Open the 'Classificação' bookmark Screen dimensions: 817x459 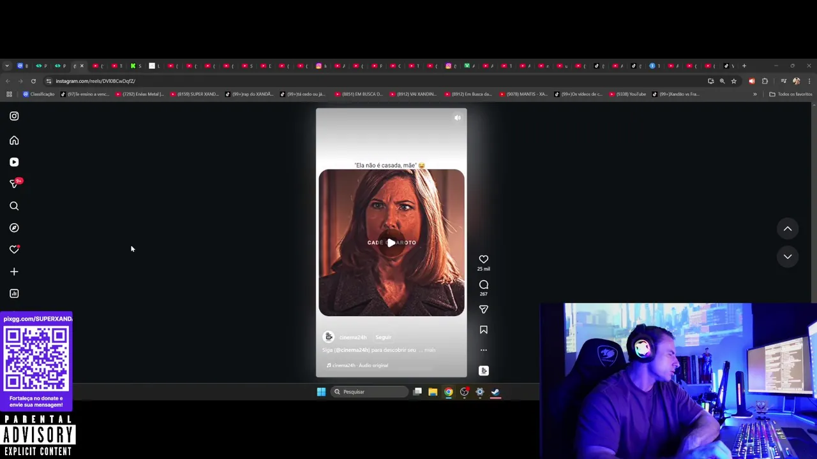39,94
